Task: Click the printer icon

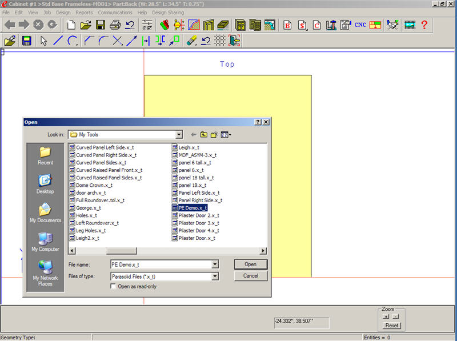Action: click(x=115, y=25)
